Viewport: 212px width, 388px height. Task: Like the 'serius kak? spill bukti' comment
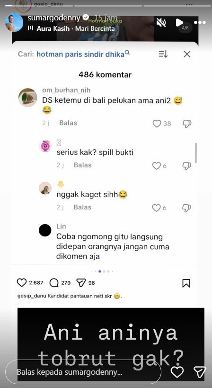pyautogui.click(x=157, y=165)
